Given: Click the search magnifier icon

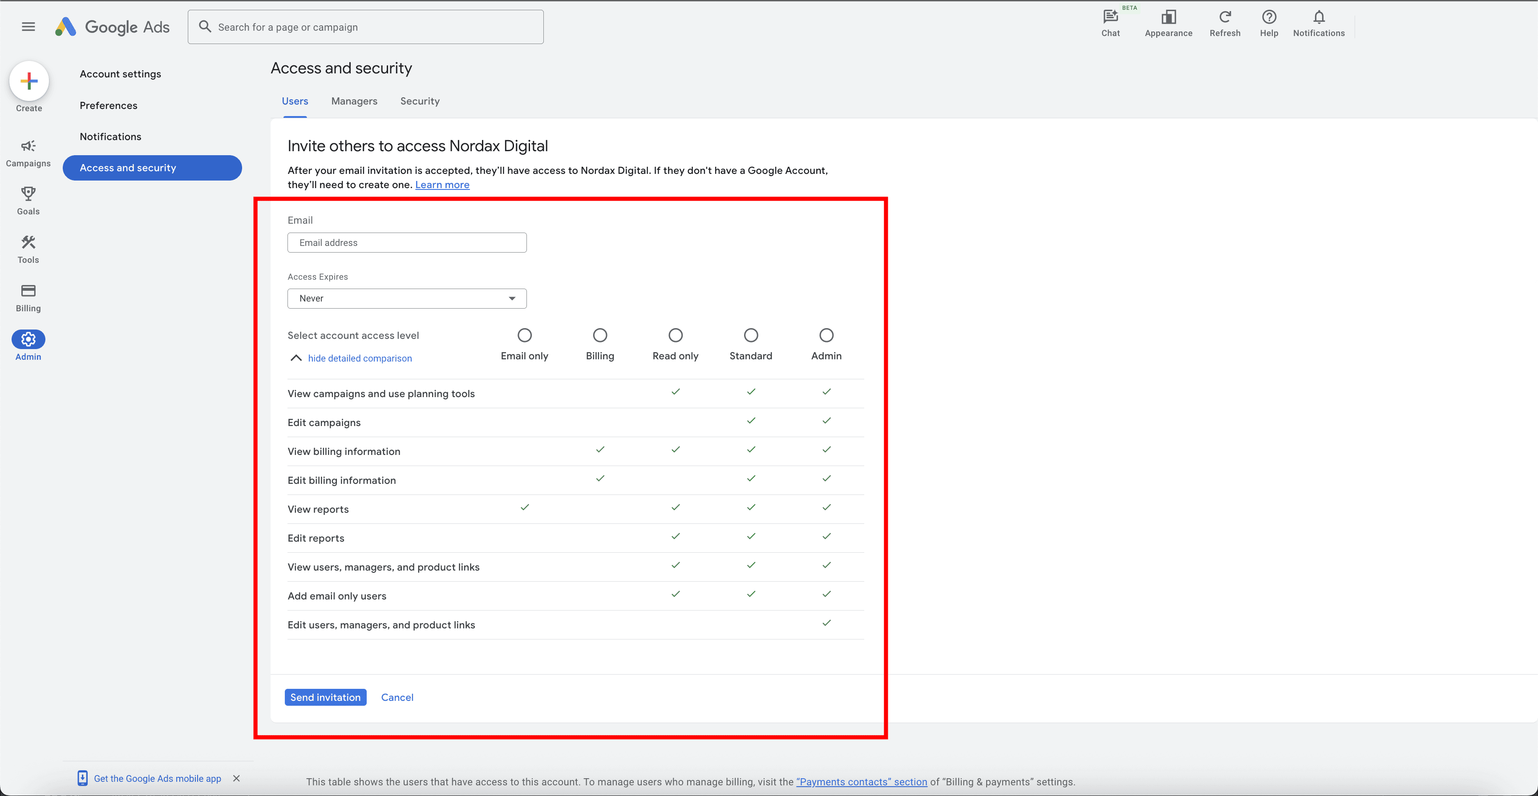Looking at the screenshot, I should (205, 27).
